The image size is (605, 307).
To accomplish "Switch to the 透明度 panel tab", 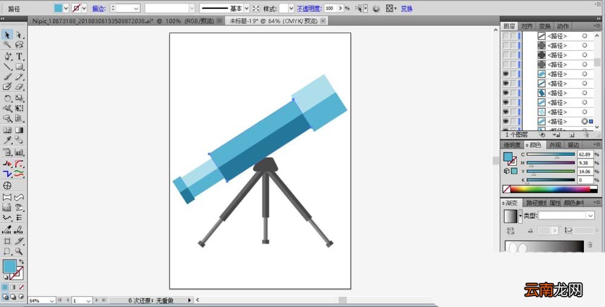I will 512,145.
